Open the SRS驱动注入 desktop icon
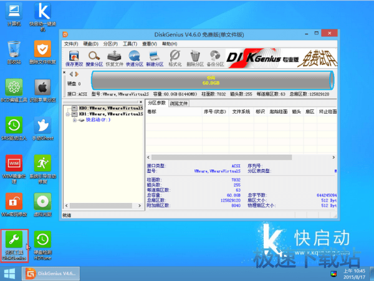The height and width of the screenshot is (281, 374). (x=14, y=129)
